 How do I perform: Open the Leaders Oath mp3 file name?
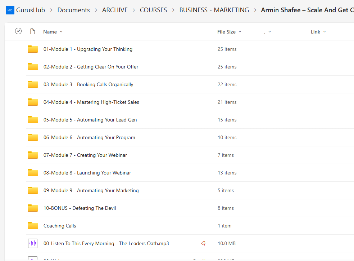click(106, 244)
